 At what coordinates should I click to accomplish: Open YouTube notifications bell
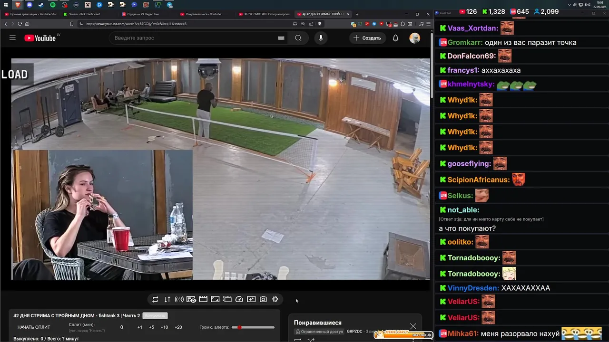pos(395,38)
